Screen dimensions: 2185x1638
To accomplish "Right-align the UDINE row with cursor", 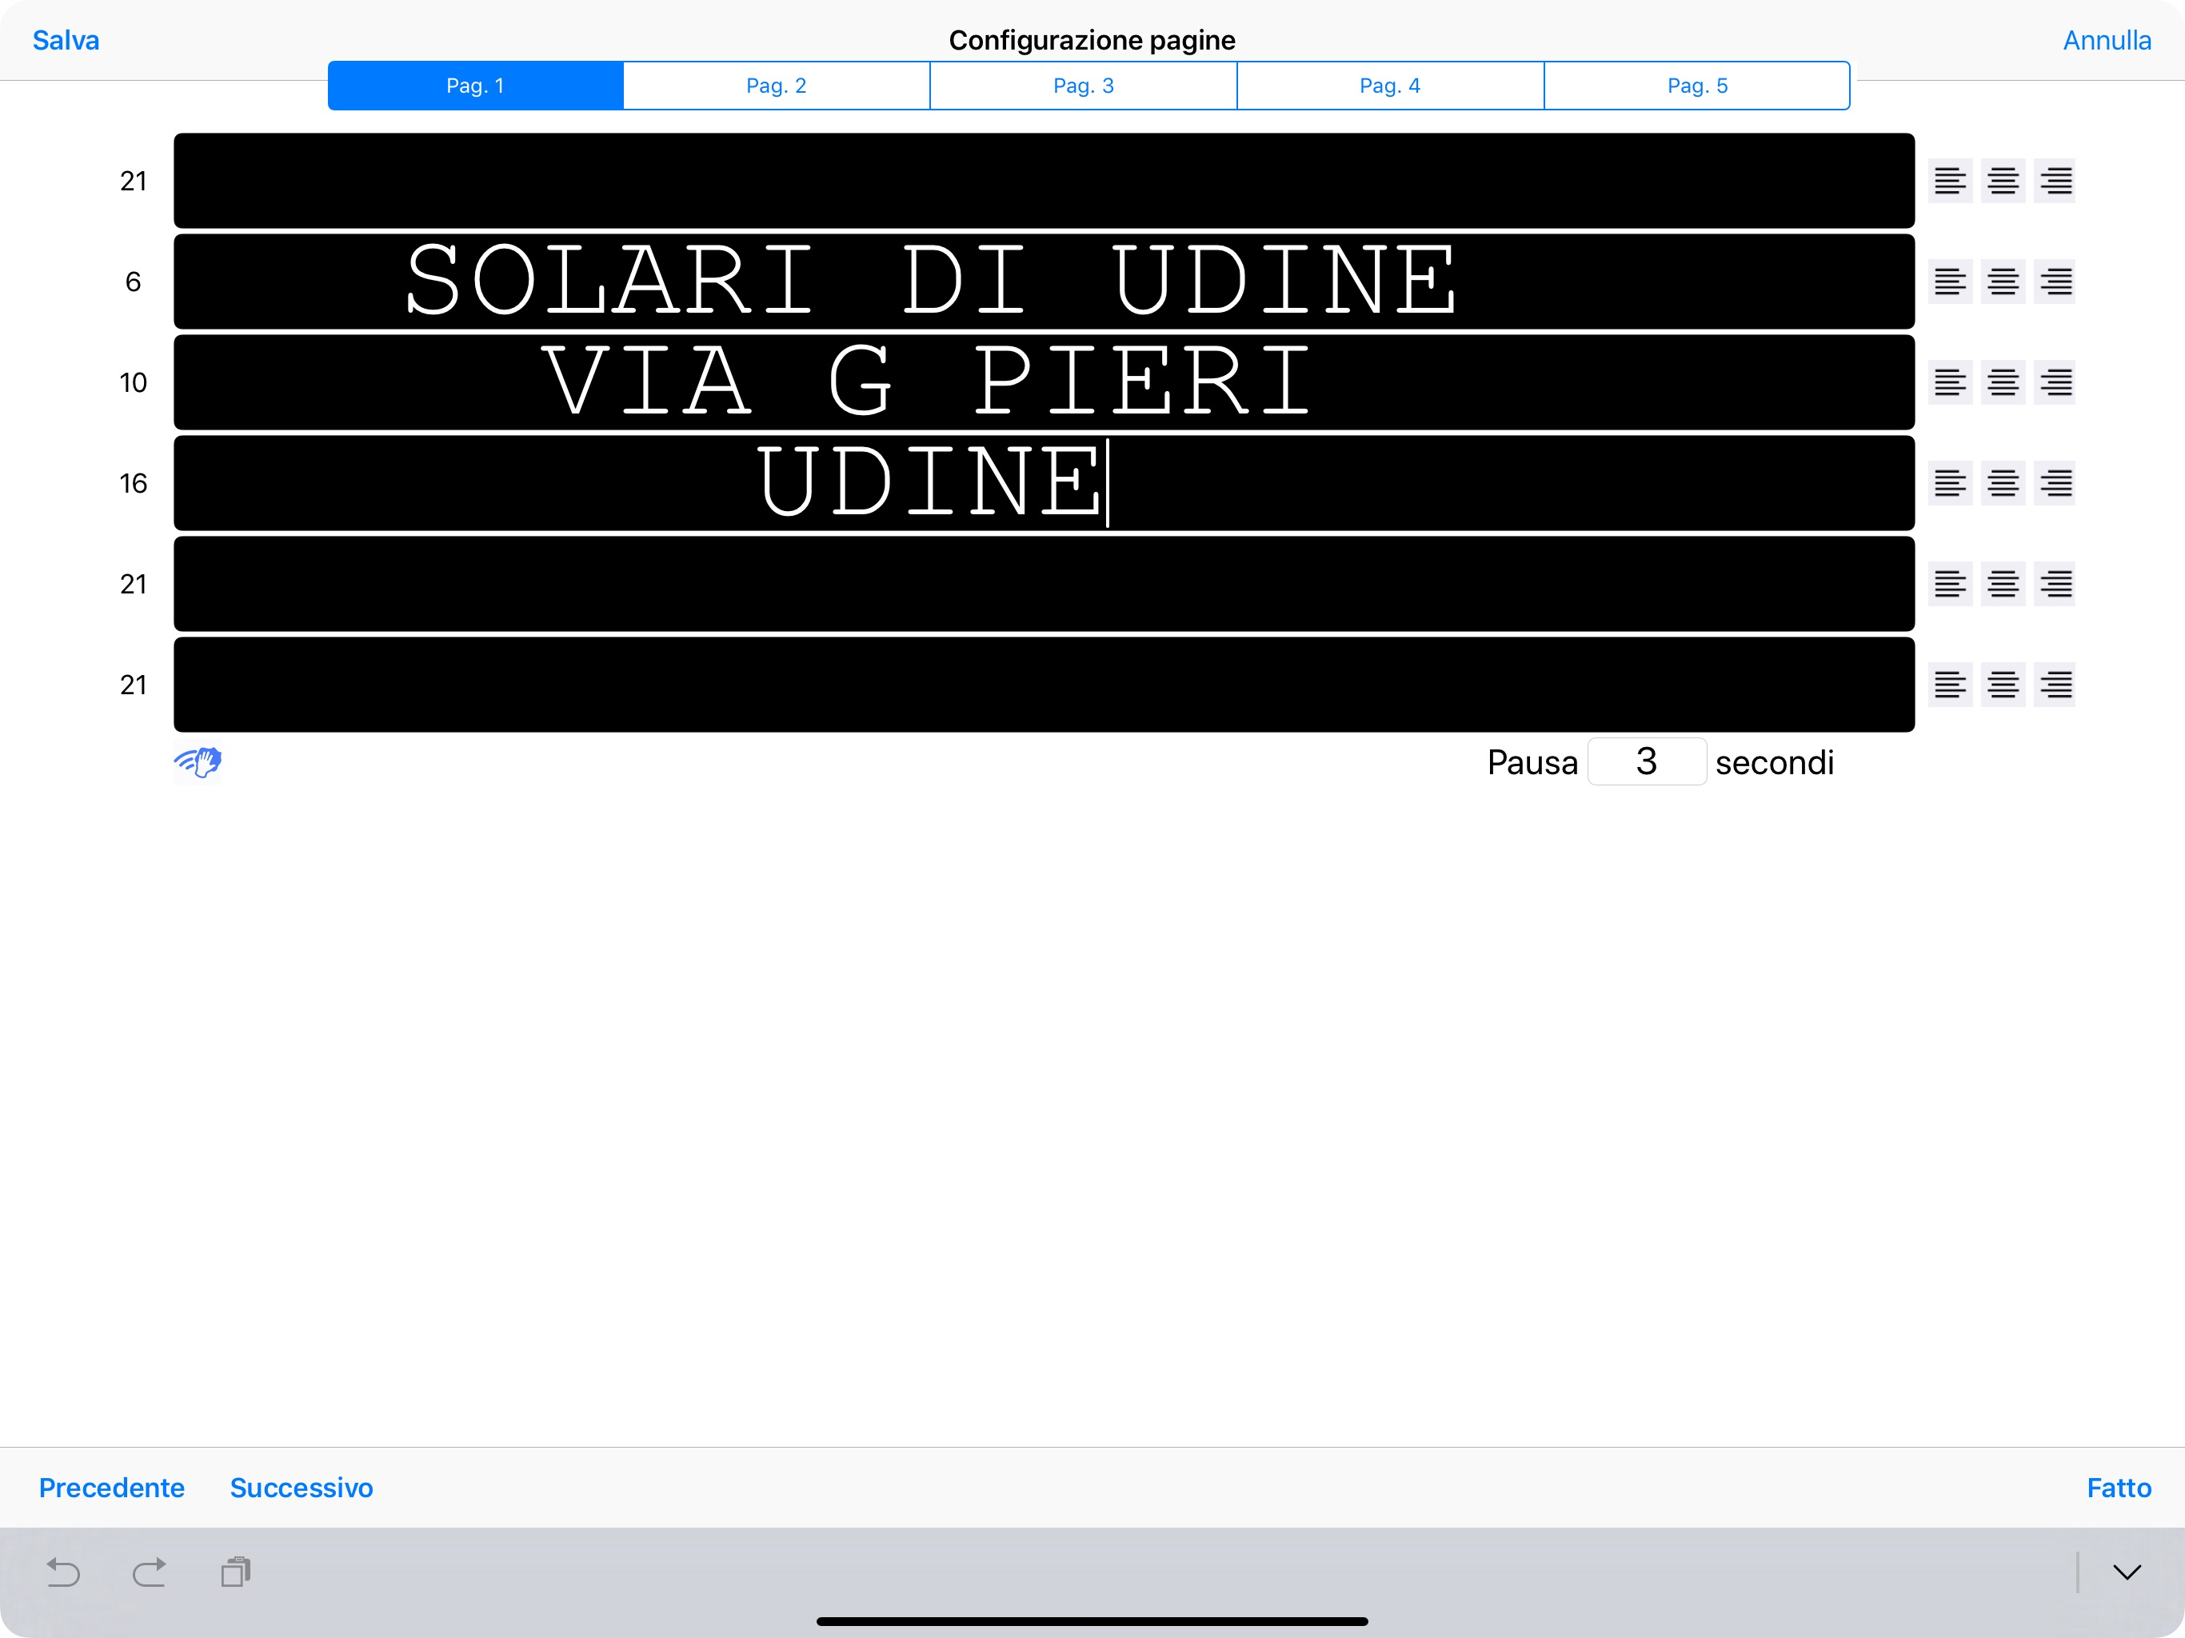I will coord(2055,483).
